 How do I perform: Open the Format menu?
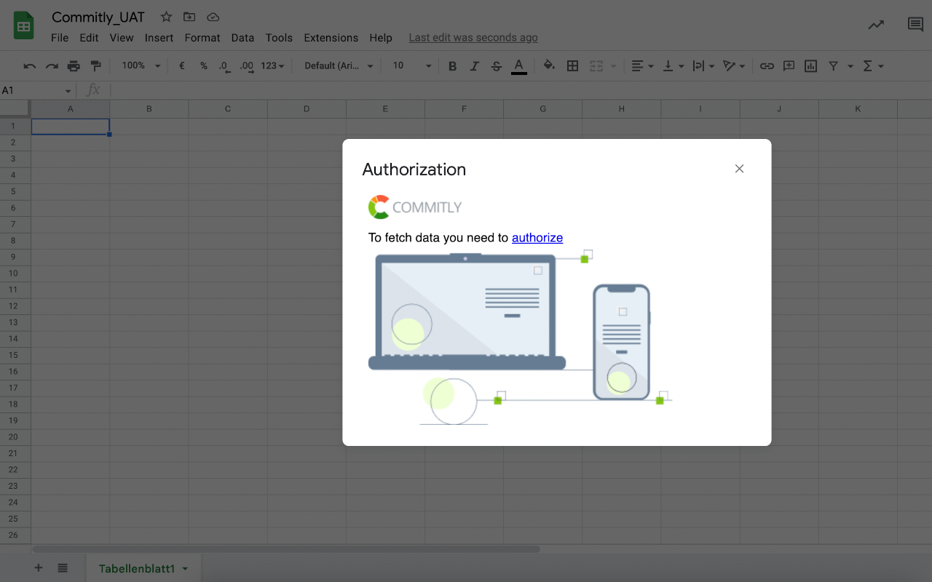pos(202,38)
